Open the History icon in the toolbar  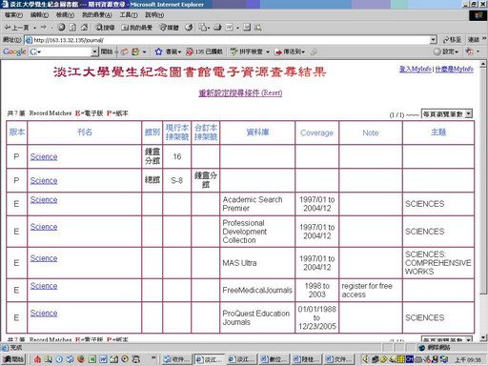189,28
